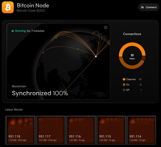Open block 951.114 thumbnail

click(x=142, y=130)
